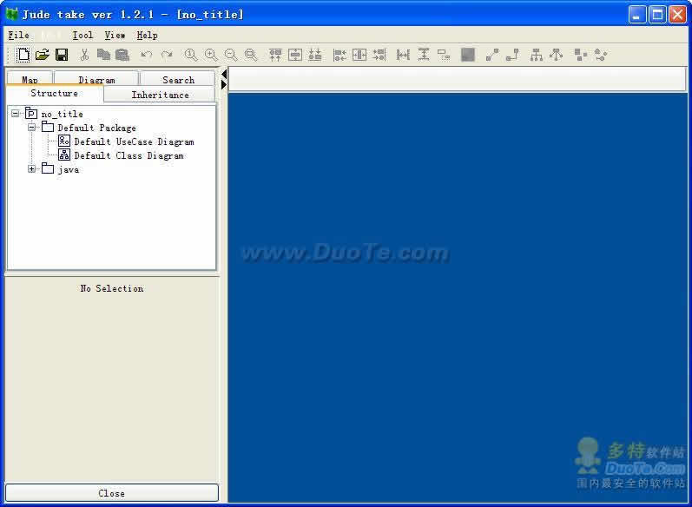Click the vertical shared-style inheritance icon

[x=537, y=55]
